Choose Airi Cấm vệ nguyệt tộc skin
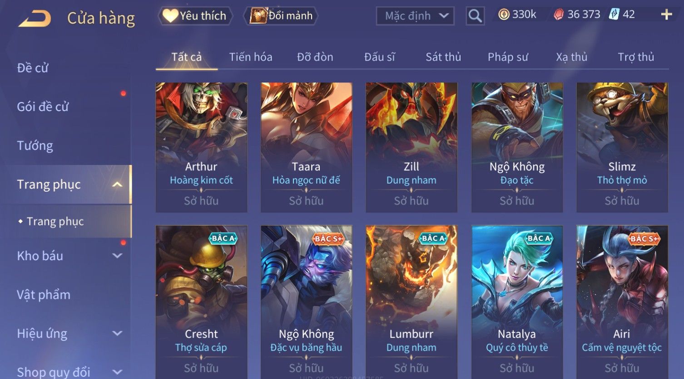The width and height of the screenshot is (684, 379). tap(622, 302)
